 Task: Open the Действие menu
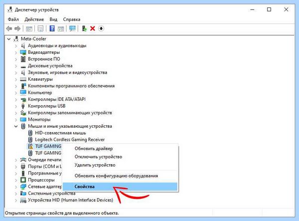pyautogui.click(x=34, y=19)
